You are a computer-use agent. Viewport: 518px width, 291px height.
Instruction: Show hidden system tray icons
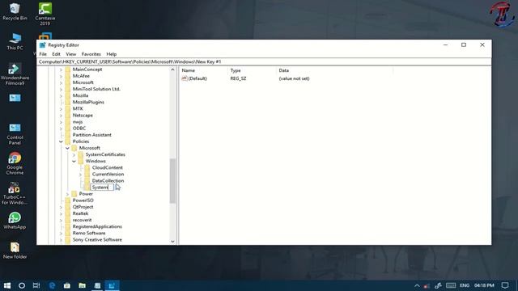point(417,285)
